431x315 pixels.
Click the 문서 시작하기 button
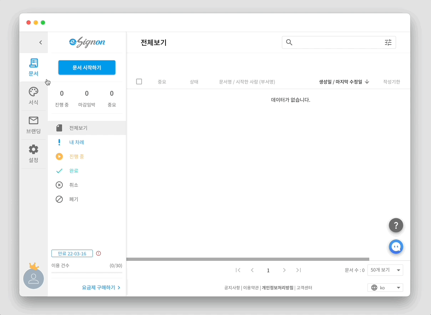pos(87,67)
